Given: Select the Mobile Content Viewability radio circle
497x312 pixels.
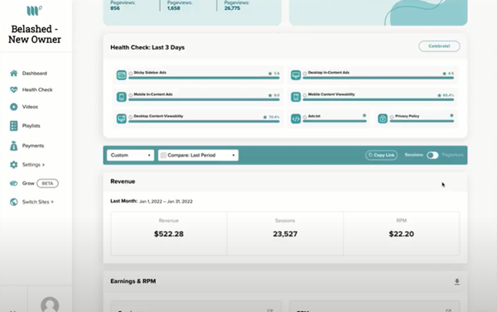Looking at the screenshot, I should 305,95.
